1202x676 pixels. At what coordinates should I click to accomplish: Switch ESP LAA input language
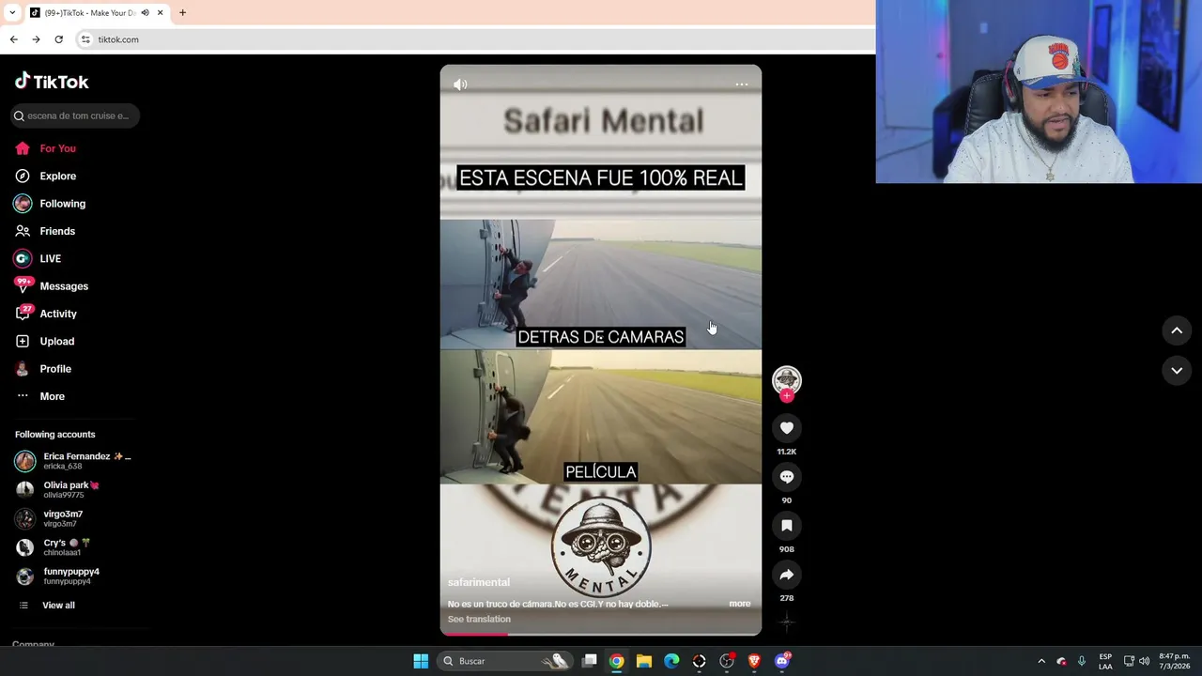click(x=1105, y=661)
